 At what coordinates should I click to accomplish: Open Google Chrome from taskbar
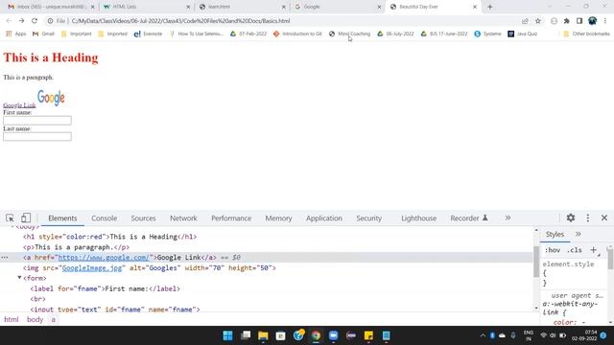click(x=316, y=335)
